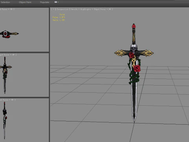Screen dimensions: 189x142
Task: Click the ribbon display options icon
Action: pos(56,2)
